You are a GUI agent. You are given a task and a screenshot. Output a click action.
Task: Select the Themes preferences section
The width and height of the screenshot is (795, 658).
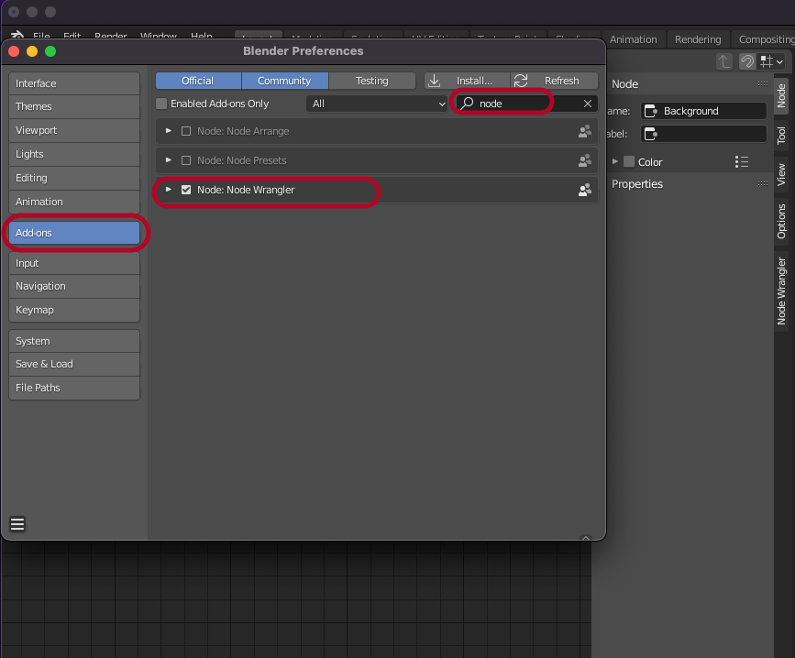point(74,107)
